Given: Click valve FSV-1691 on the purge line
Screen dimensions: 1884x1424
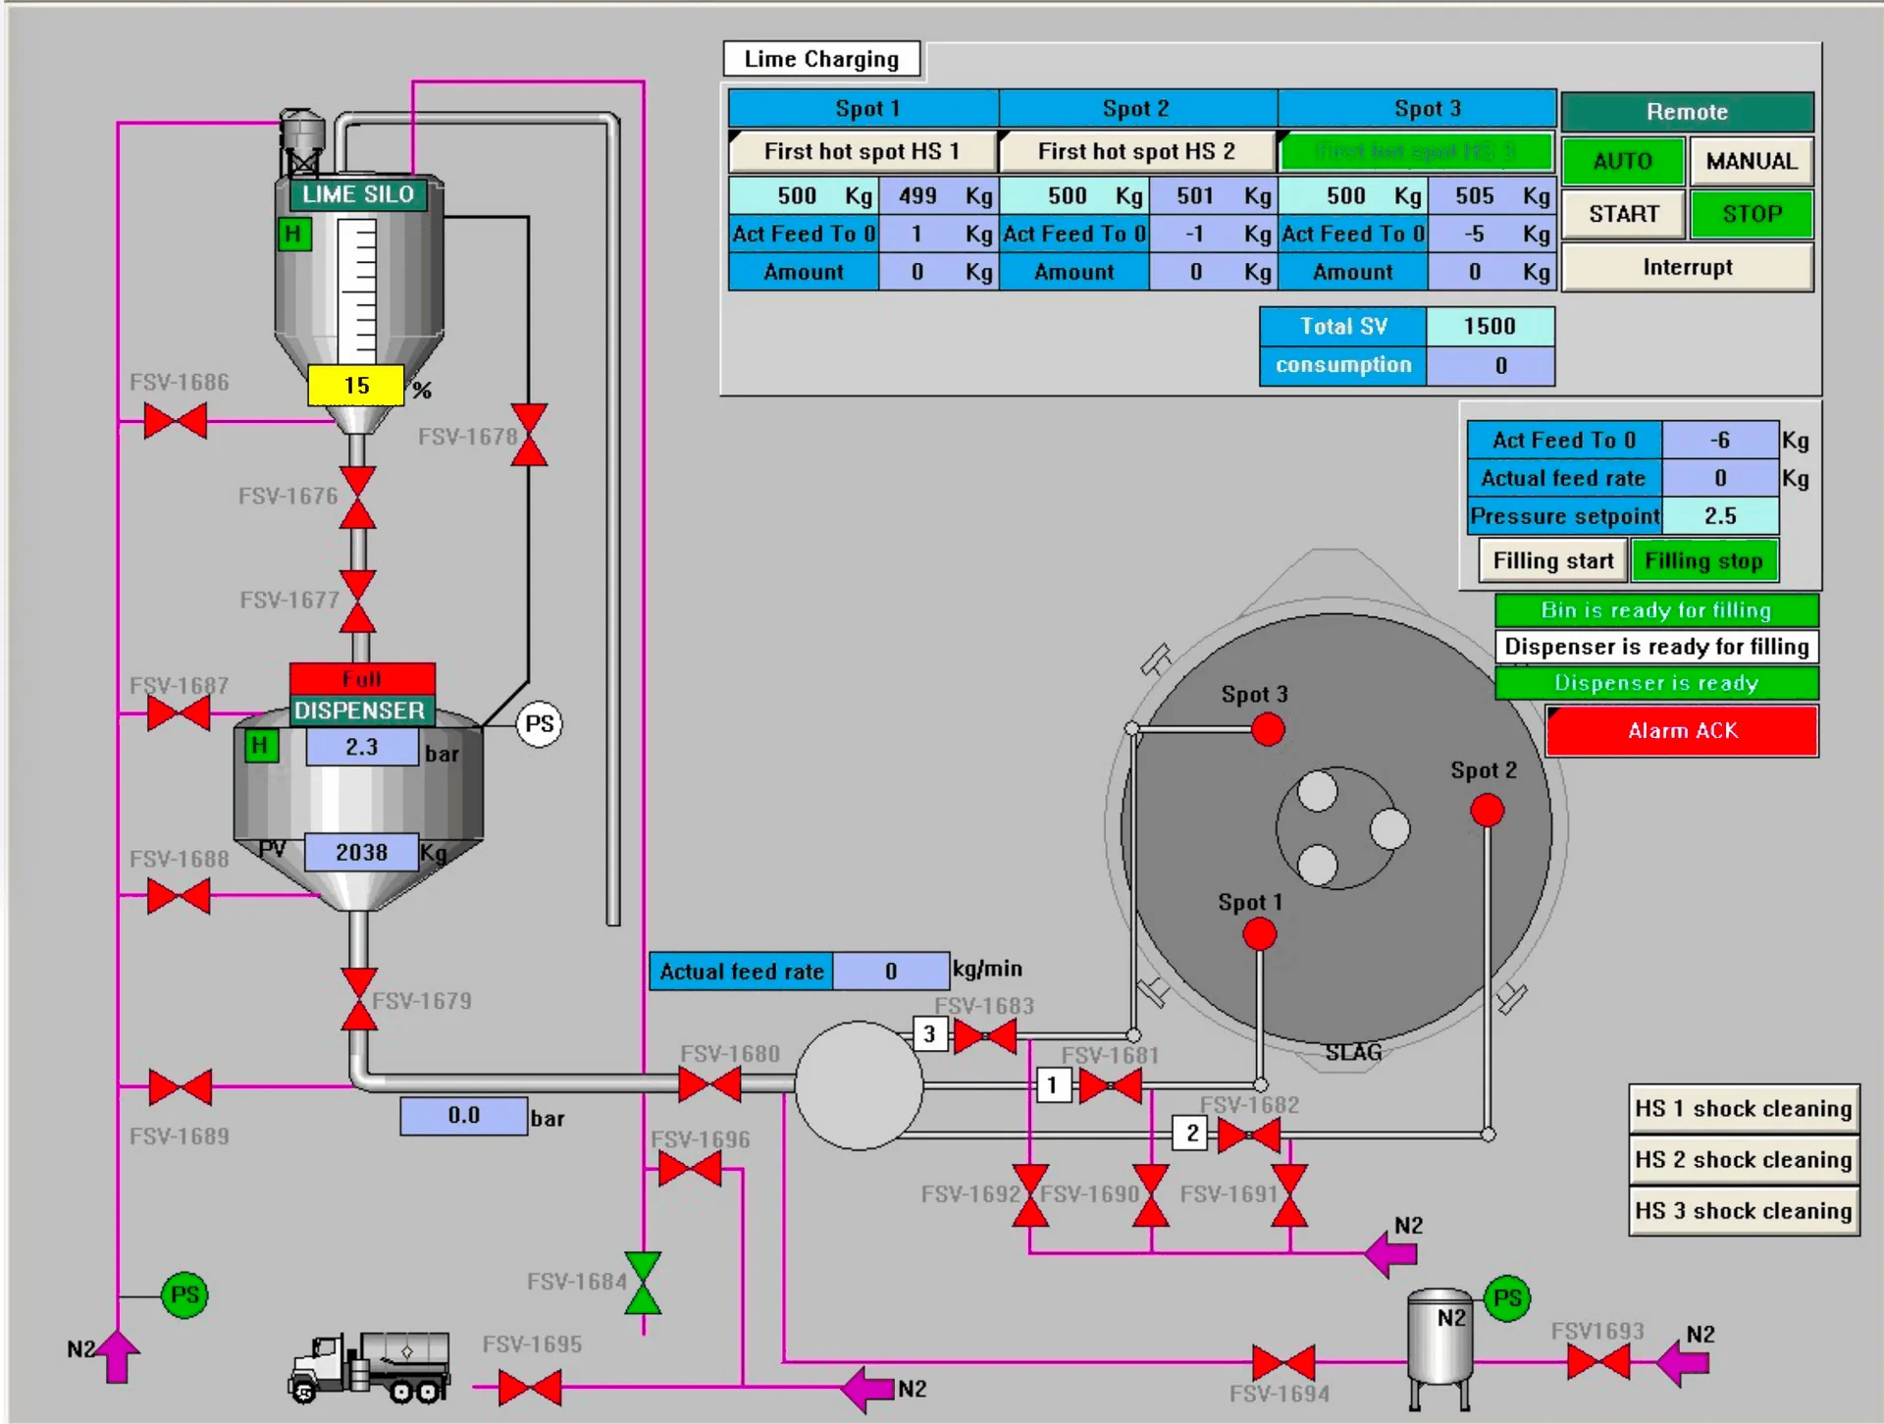Looking at the screenshot, I should 1289,1195.
